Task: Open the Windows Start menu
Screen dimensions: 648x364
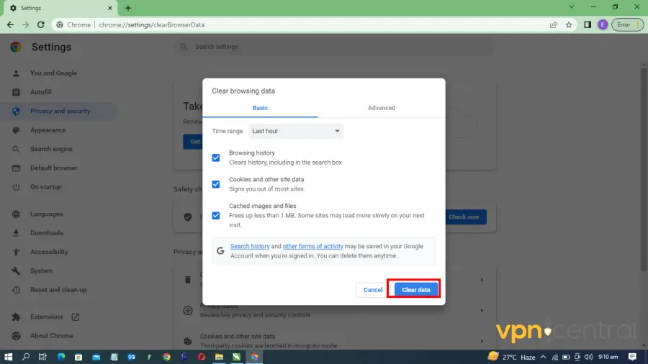Action: 8,357
